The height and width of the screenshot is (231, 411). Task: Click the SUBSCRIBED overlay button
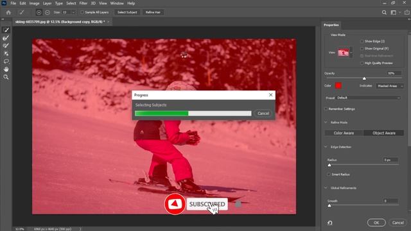point(207,204)
